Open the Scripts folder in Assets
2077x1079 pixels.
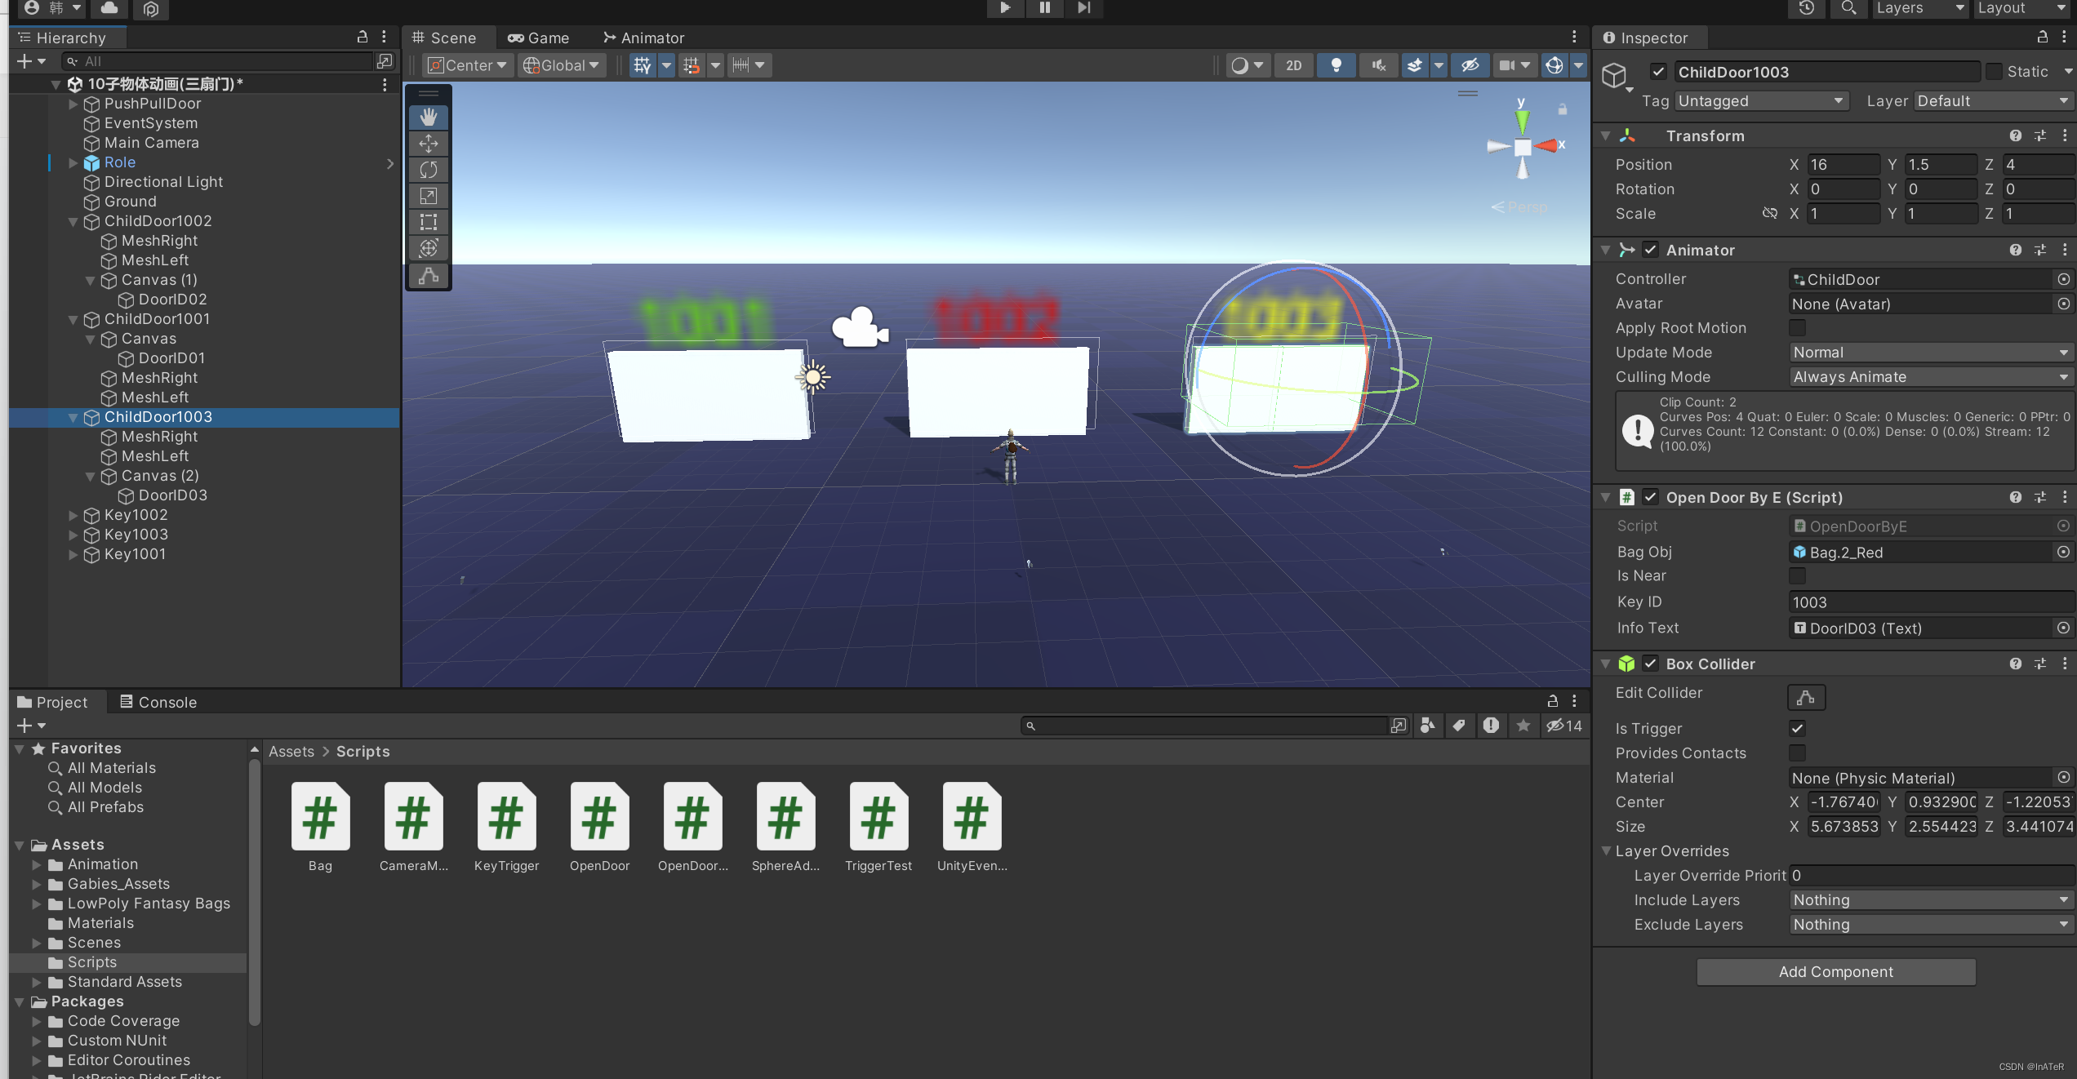91,962
